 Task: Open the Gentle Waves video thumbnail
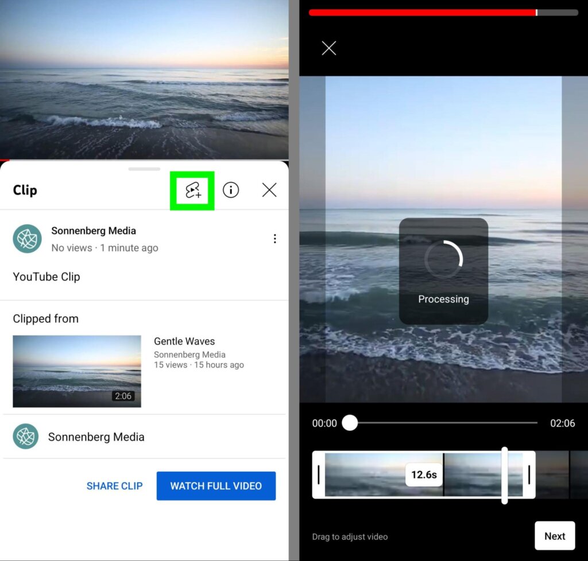(76, 371)
